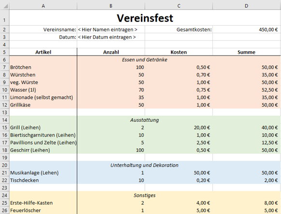The height and width of the screenshot is (214, 281).
Task: Click Würstchen sum 35,00 €
Action: (x=247, y=75)
